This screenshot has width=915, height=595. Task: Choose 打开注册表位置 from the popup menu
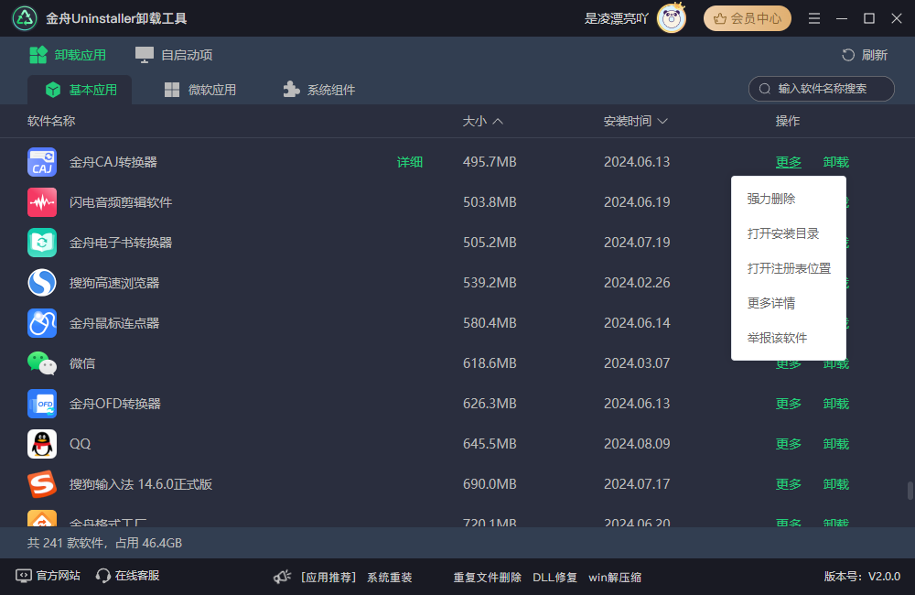tap(789, 268)
